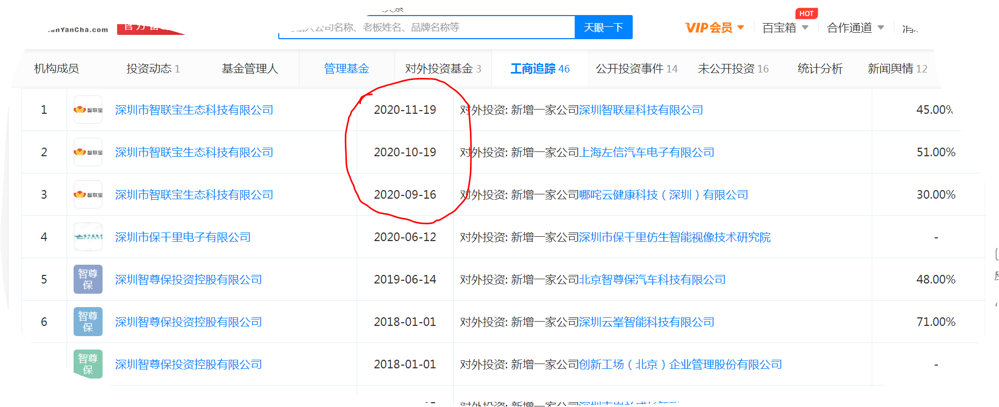Click the date 2020-09-16
The height and width of the screenshot is (407, 999).
pyautogui.click(x=405, y=195)
